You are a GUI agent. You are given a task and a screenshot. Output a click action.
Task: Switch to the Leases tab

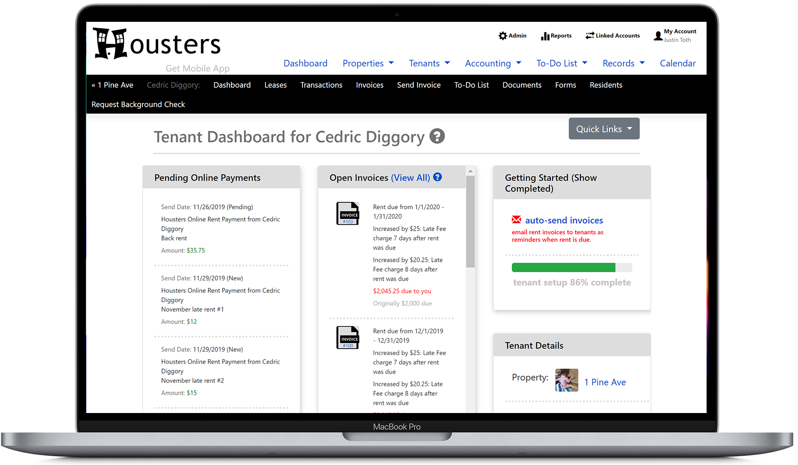(x=275, y=85)
